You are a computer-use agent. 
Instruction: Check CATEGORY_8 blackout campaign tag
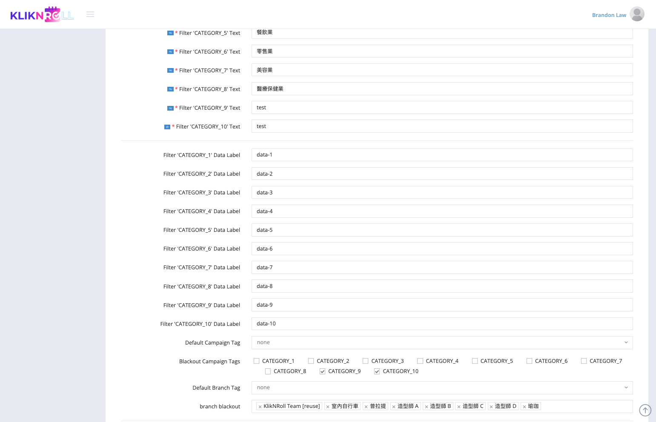(268, 371)
